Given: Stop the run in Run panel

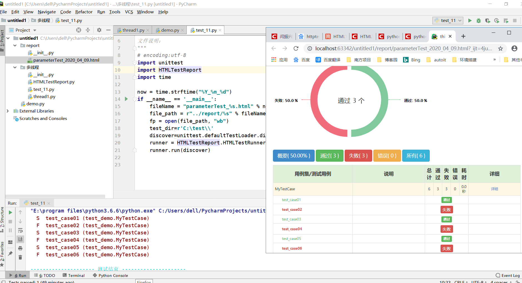Looking at the screenshot, I should point(10,221).
